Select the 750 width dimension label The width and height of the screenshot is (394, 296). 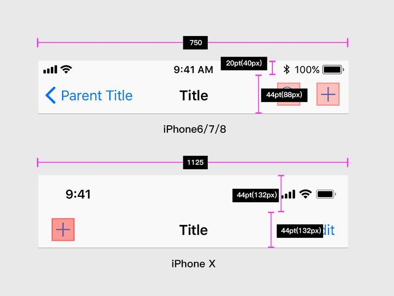point(196,43)
